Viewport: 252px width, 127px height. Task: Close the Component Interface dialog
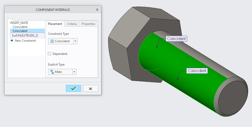click(97, 10)
